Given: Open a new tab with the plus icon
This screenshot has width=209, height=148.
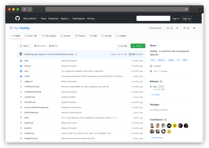Looking at the screenshot, I should (x=201, y=11).
